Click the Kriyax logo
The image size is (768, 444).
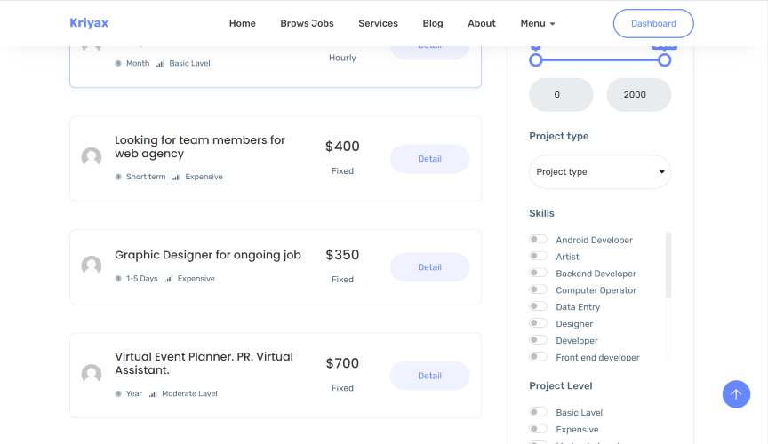89,23
